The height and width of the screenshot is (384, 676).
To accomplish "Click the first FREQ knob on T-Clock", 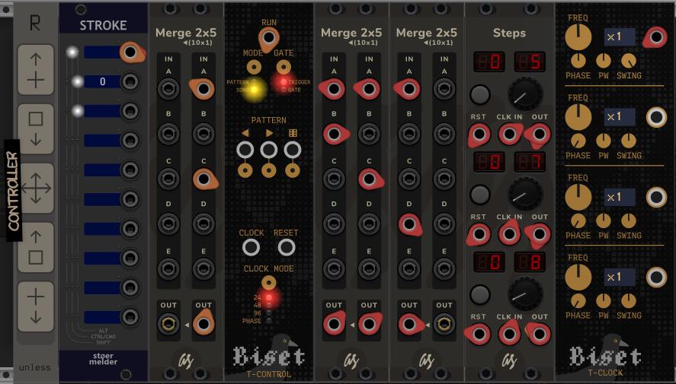I will coord(578,37).
